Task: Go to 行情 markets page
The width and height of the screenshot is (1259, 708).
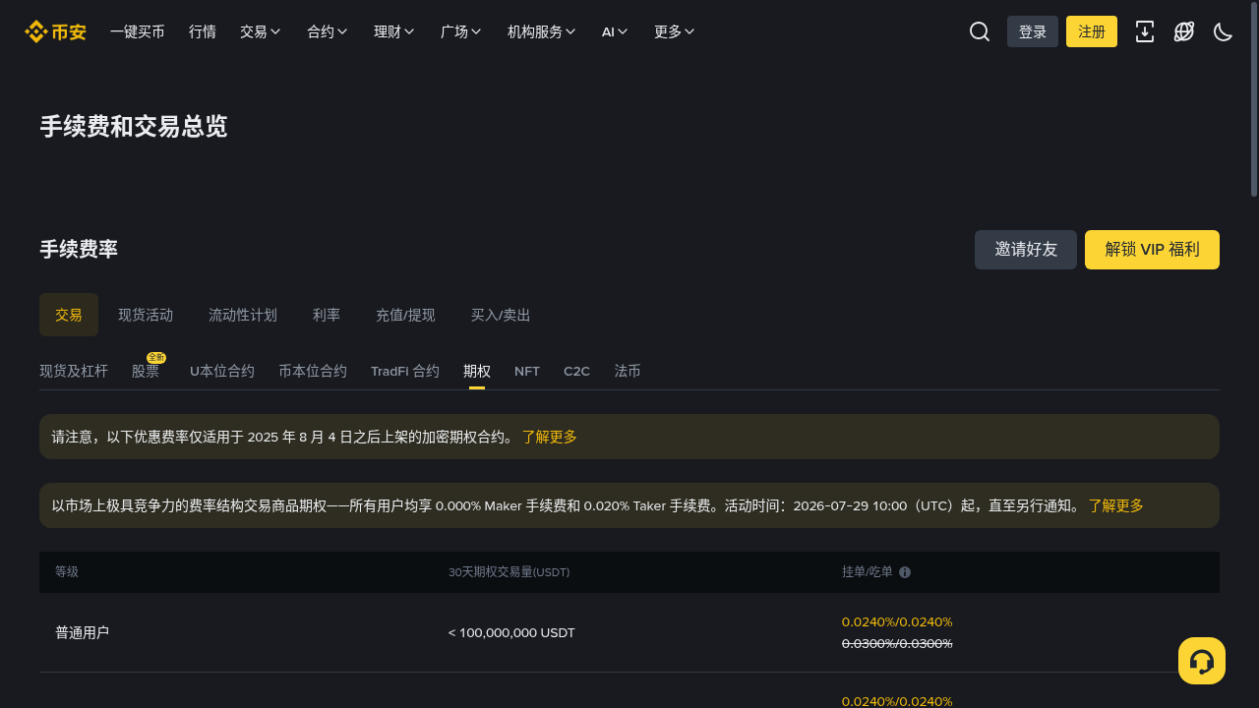Action: [x=203, y=31]
